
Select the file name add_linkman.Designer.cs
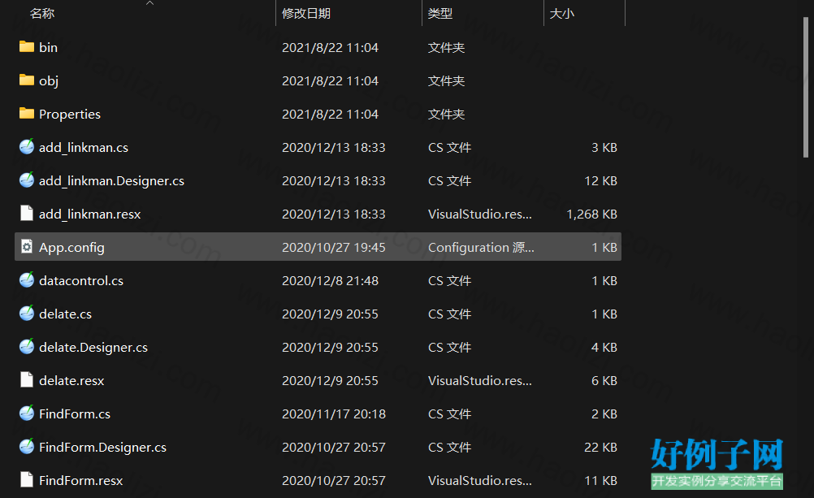pos(111,180)
